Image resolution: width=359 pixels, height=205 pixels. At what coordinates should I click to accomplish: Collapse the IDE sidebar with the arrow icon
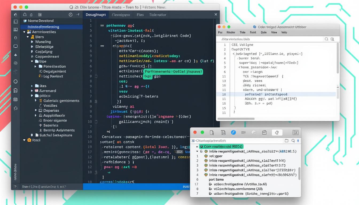point(78,15)
